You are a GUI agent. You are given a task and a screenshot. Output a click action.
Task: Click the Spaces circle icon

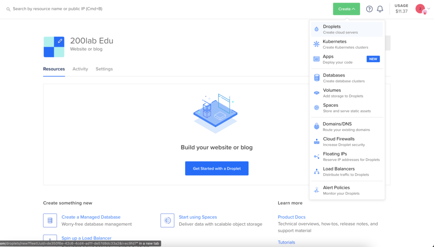tap(317, 108)
